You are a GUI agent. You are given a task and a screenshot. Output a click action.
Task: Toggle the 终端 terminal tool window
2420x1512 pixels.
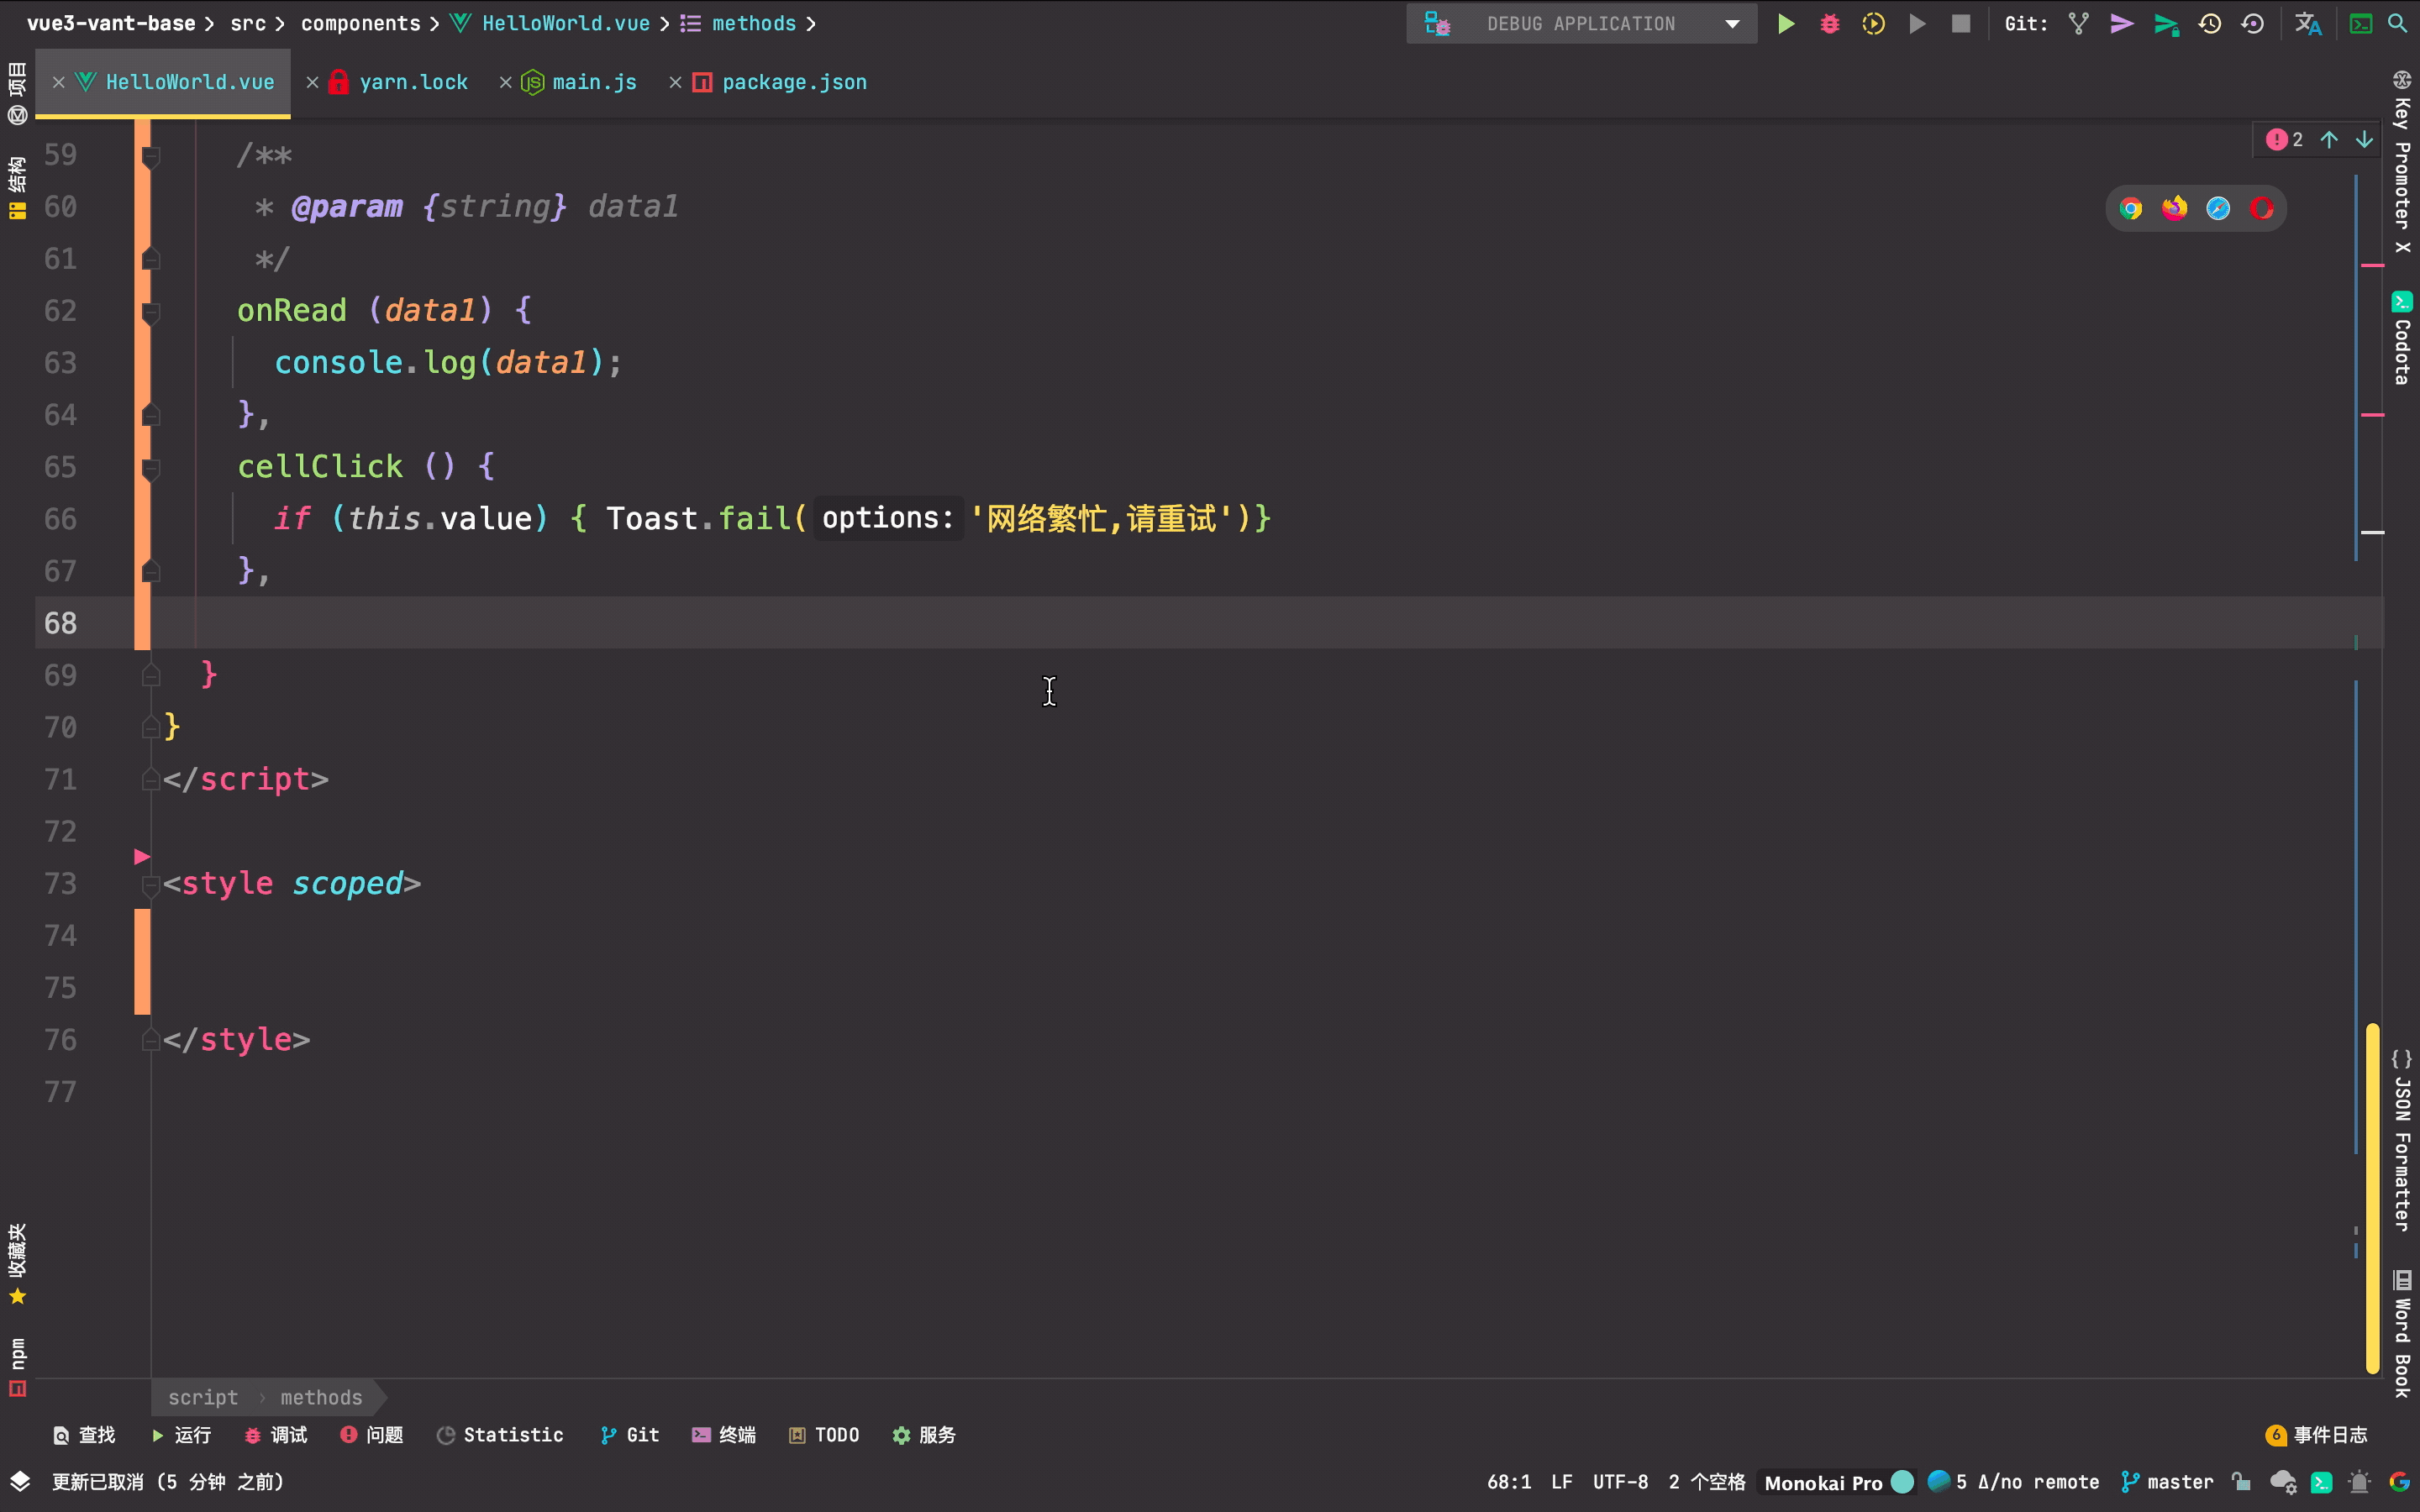pyautogui.click(x=723, y=1435)
